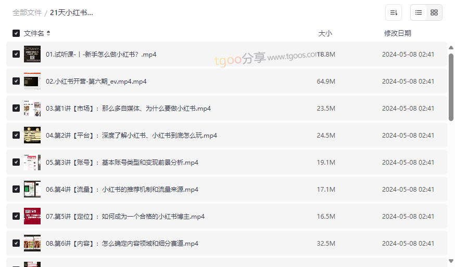Uncheck file 07.第5讲【定位】checkbox
This screenshot has height=267, width=455.
[x=16, y=216]
